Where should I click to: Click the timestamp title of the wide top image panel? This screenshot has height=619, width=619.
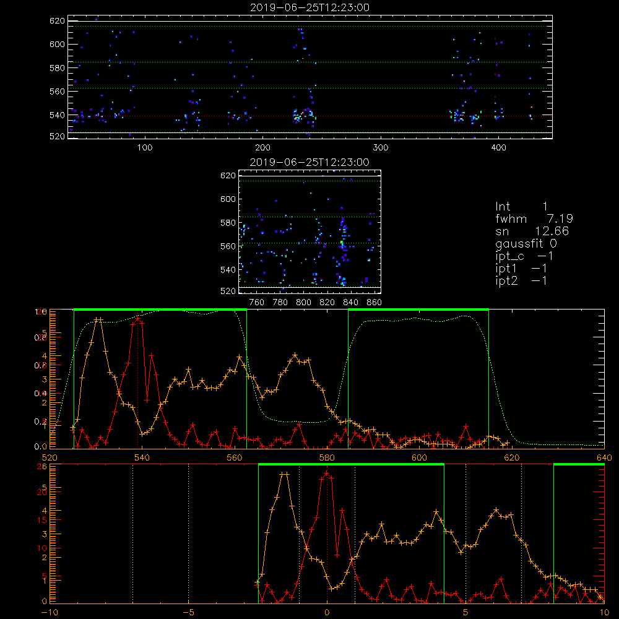click(x=310, y=7)
